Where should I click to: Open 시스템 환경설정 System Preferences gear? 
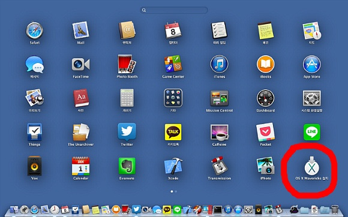(312, 98)
